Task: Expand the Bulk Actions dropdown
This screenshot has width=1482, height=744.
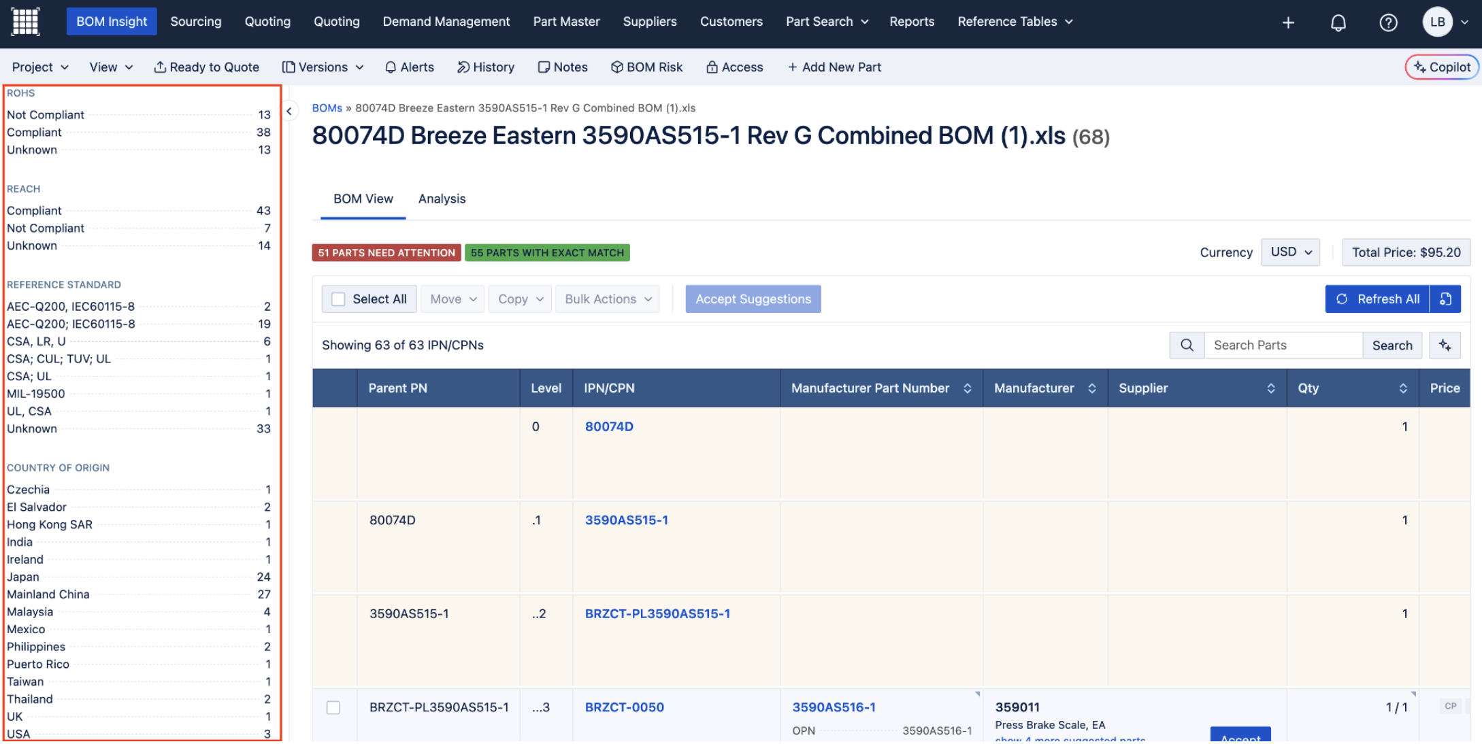Action: point(608,299)
